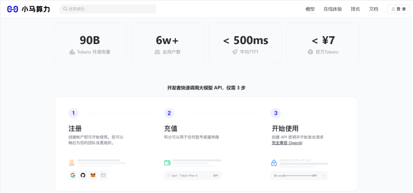Image resolution: width=413 pixels, height=193 pixels.
Task: Click the 开始使用 heading
Action: coord(285,129)
